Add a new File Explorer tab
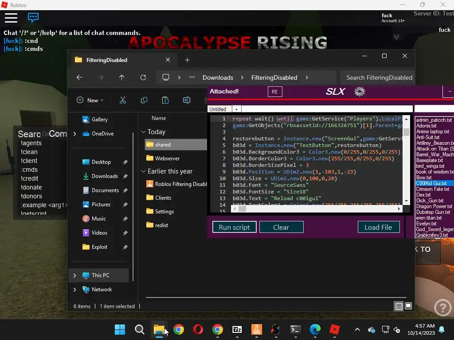 point(188,60)
